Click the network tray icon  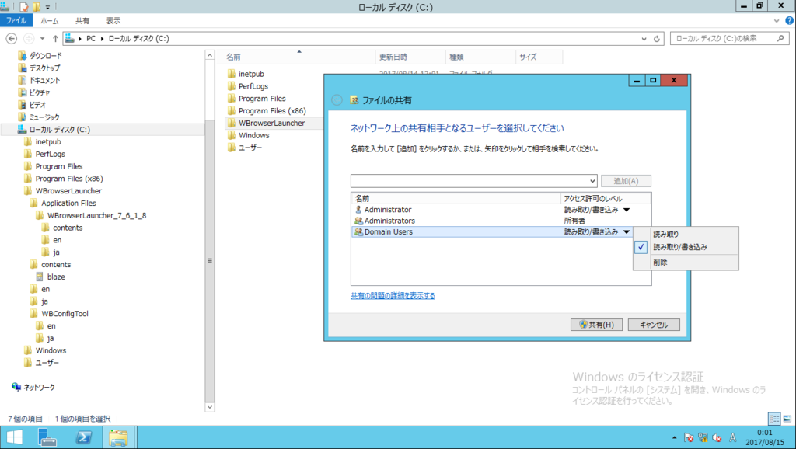[x=703, y=437]
